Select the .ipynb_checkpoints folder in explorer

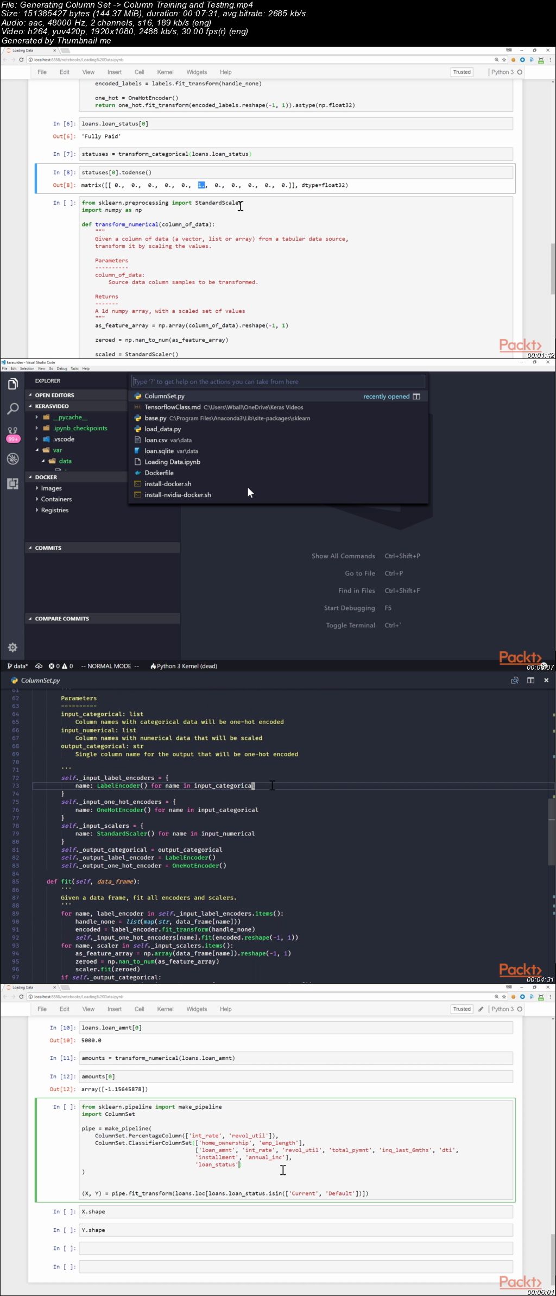pyautogui.click(x=80, y=428)
